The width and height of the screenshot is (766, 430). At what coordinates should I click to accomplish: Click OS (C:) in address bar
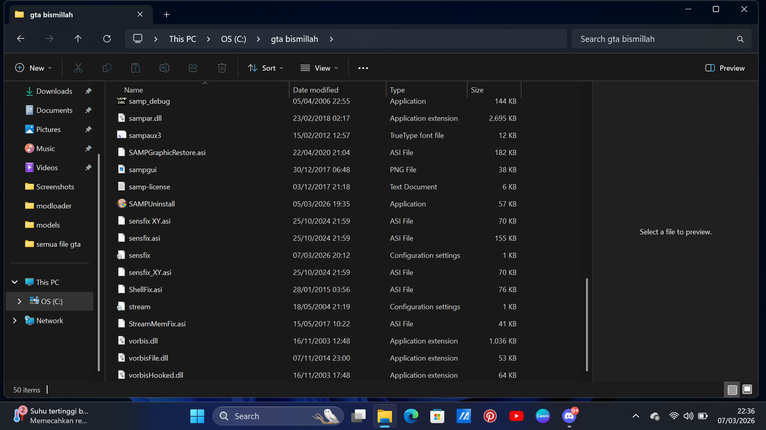(233, 39)
